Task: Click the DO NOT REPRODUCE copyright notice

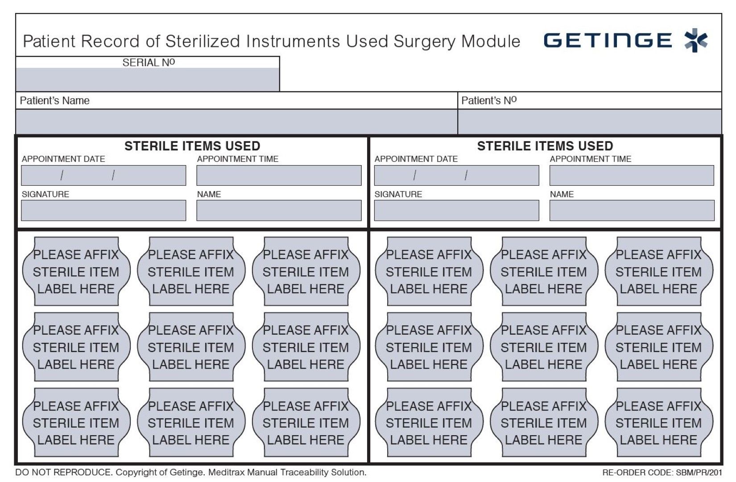Action: point(191,472)
